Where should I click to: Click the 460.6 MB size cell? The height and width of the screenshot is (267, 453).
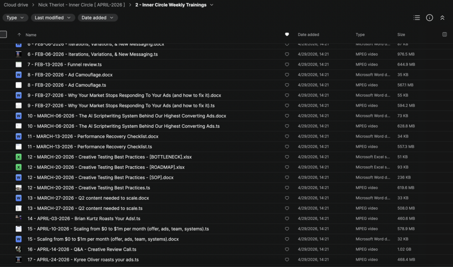pos(406,218)
